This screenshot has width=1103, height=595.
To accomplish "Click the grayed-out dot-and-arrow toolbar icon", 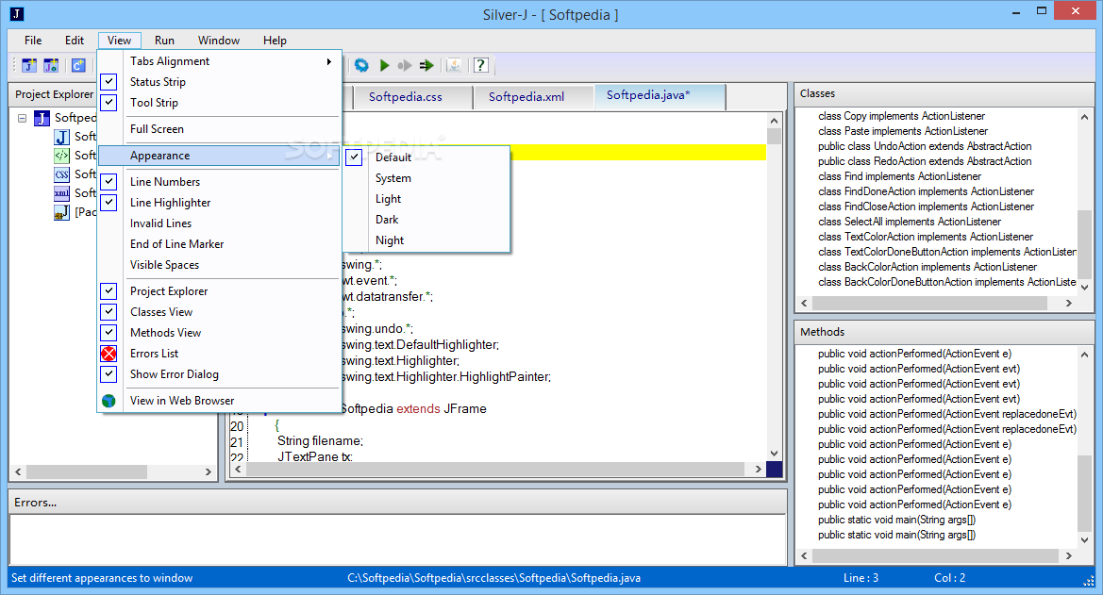I will coord(405,65).
